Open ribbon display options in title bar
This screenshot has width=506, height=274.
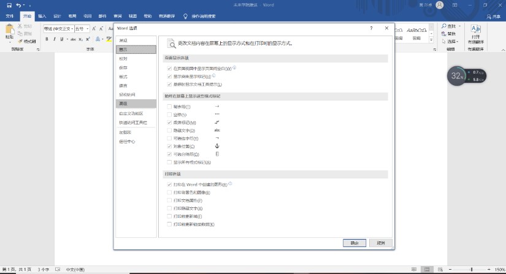click(454, 5)
